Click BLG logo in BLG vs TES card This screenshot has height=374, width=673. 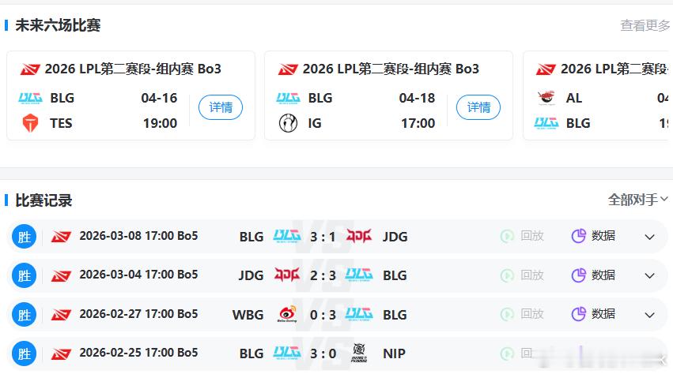tap(30, 98)
